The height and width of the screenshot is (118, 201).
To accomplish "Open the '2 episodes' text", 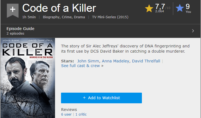I will [x=15, y=34].
